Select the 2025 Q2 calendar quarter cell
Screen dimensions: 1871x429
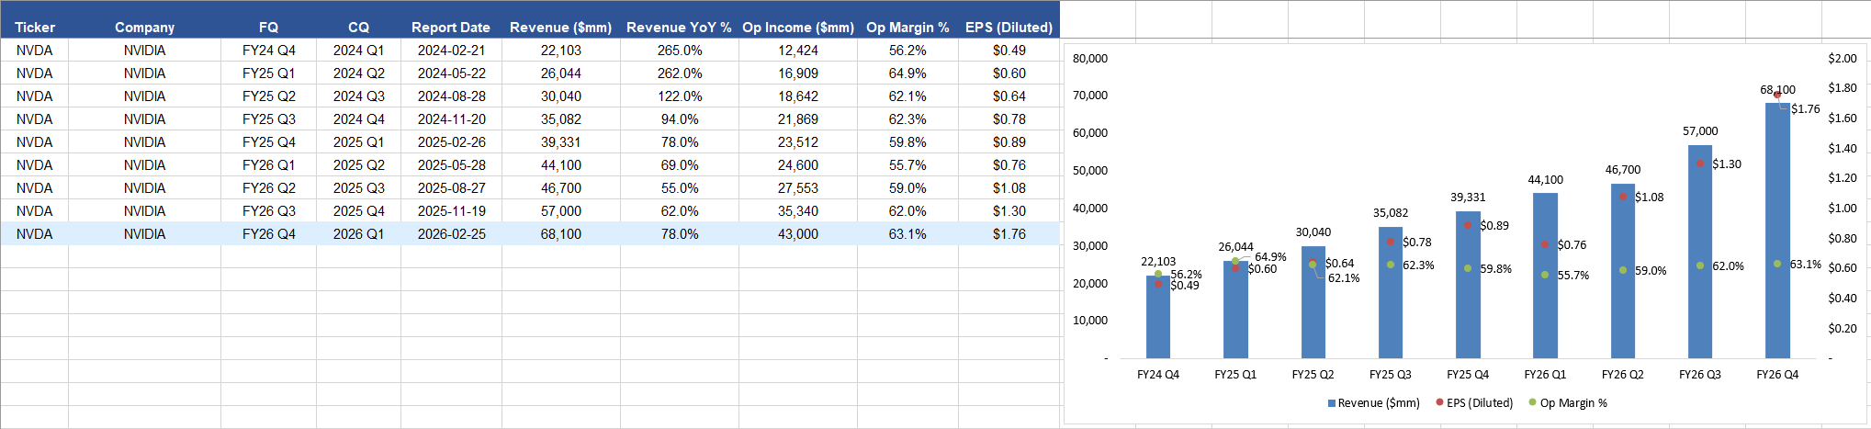pyautogui.click(x=359, y=165)
